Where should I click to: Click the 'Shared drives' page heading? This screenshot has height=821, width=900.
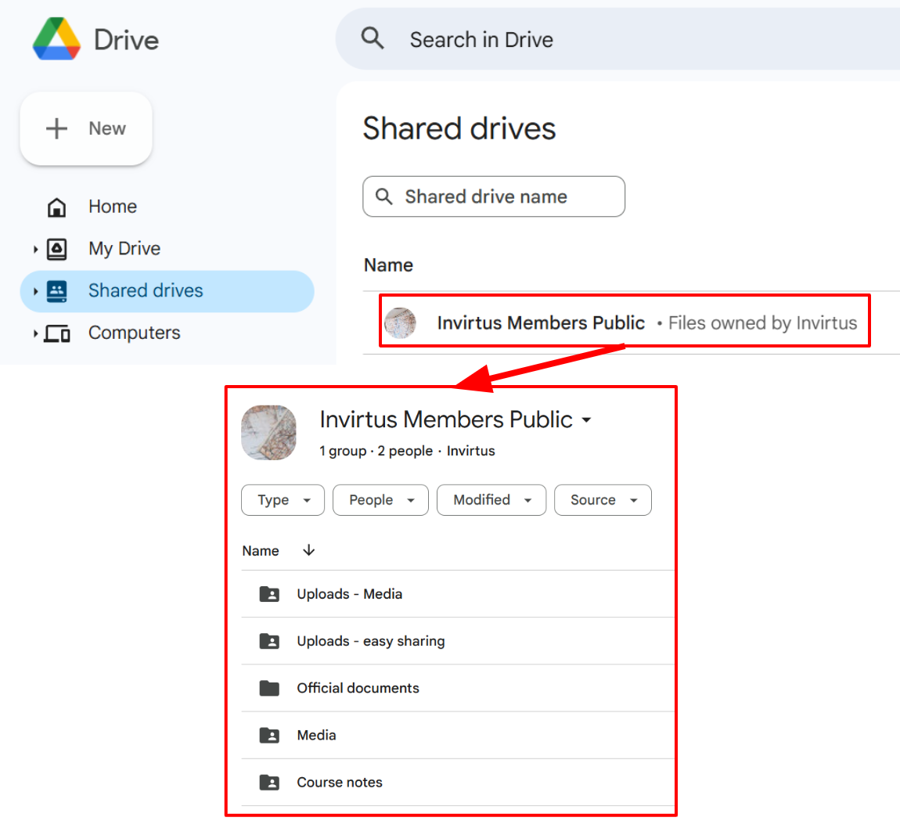click(x=459, y=128)
